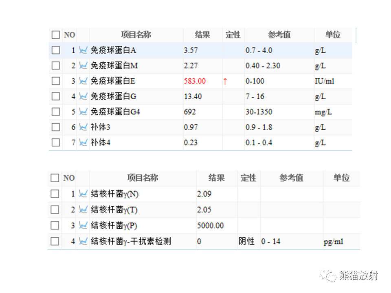This screenshot has width=391, height=293.
Task: Click red result value 583.00
Action: coord(195,81)
